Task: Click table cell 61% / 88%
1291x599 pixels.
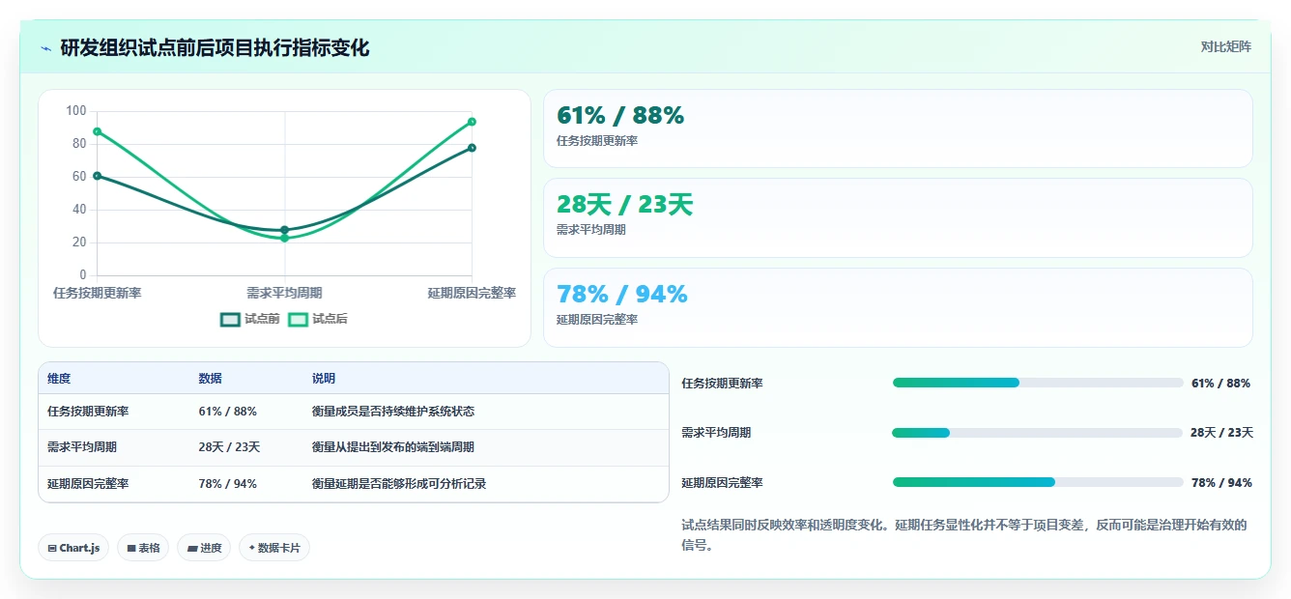Action: coord(228,412)
